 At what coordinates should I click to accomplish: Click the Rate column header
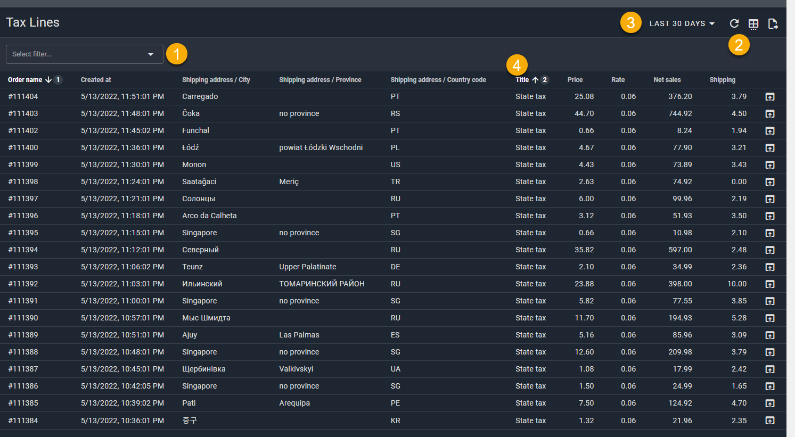(x=618, y=80)
